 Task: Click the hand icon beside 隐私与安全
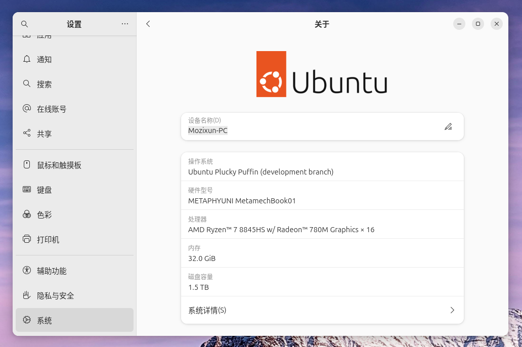[27, 295]
